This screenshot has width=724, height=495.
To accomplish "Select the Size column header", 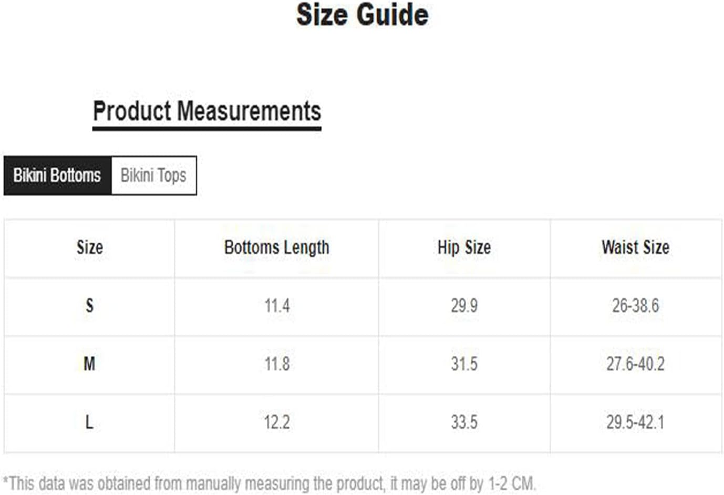I will click(90, 247).
